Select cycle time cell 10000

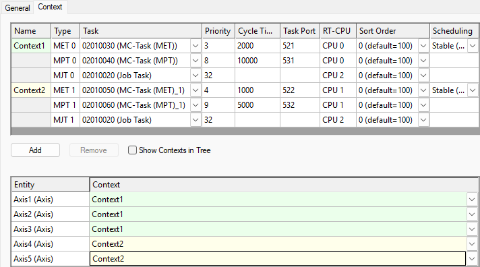point(258,61)
